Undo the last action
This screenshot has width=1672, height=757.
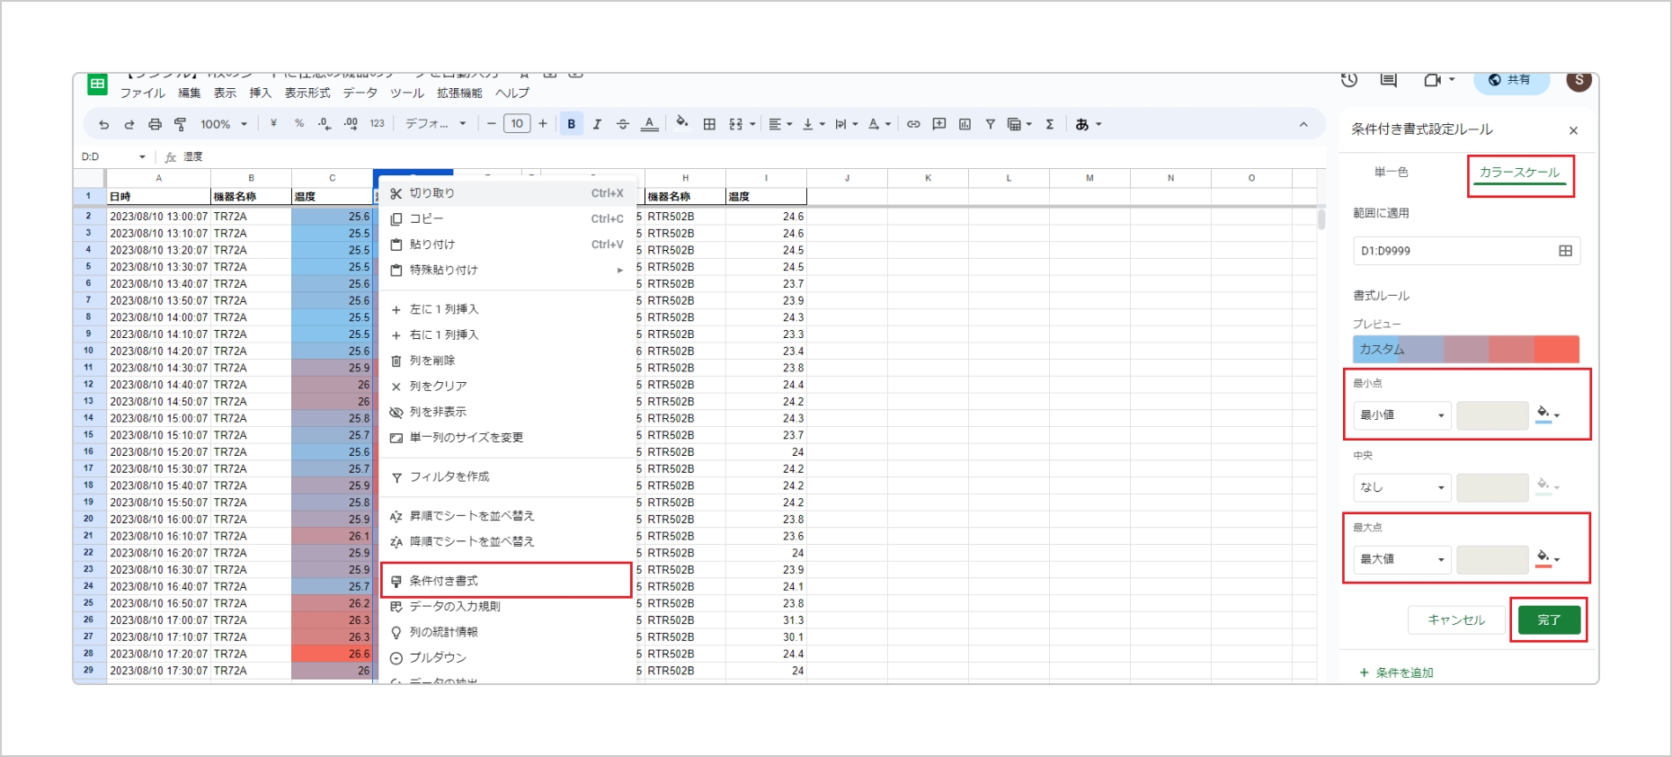[103, 124]
